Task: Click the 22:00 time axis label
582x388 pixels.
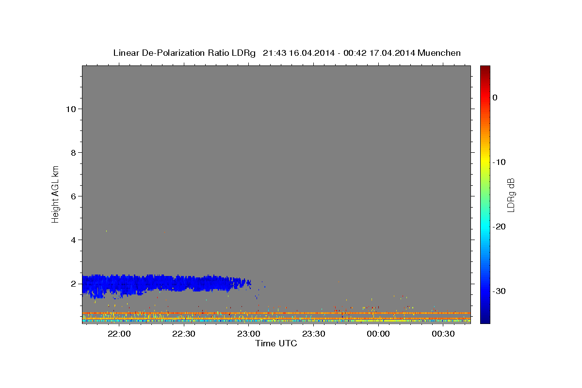Action: tap(119, 334)
